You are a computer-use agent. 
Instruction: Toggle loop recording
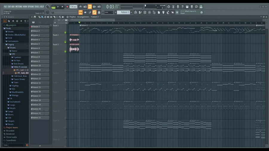[x=99, y=7]
